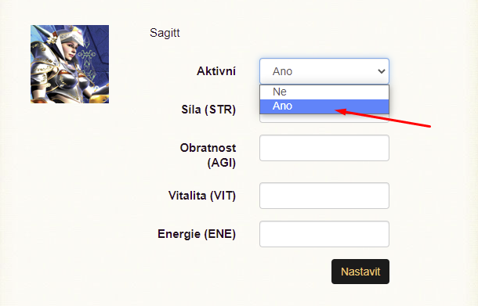The image size is (478, 306).
Task: Click the Vitalita (VIT) label
Action: point(202,196)
